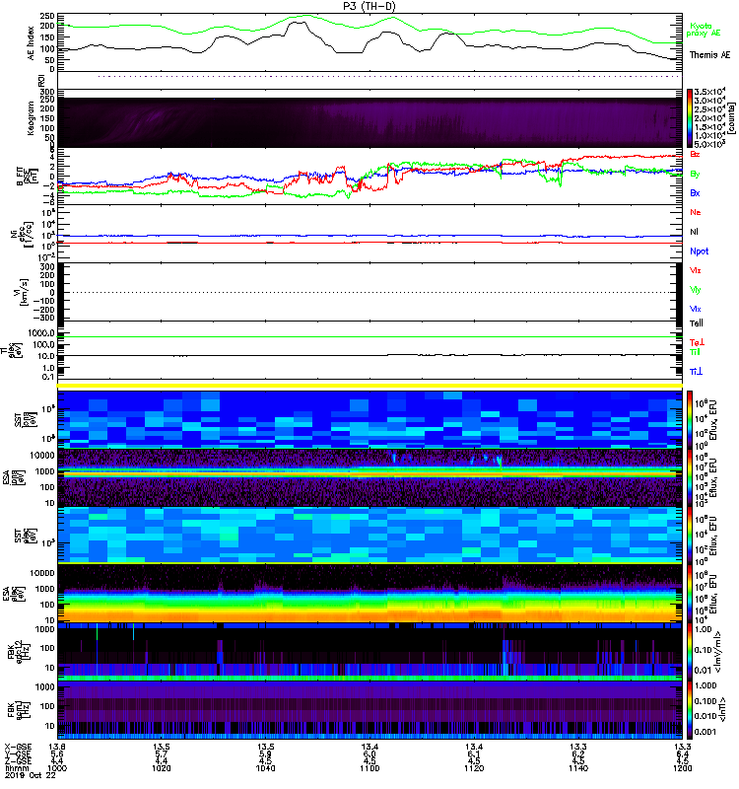The image size is (739, 789).
Task: Click the Vi [km/s] y-axis label
Action: [23, 292]
